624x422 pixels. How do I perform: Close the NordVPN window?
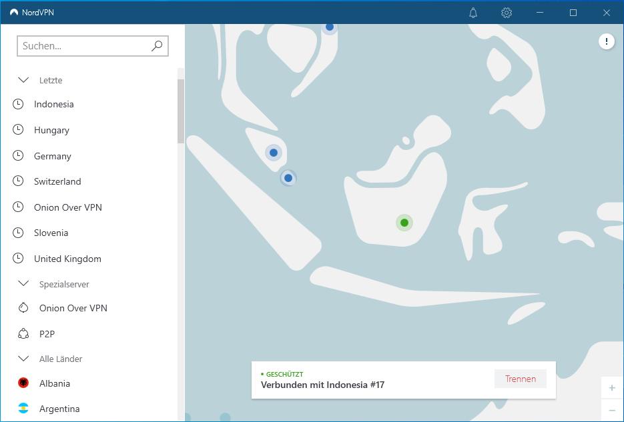[x=607, y=13]
